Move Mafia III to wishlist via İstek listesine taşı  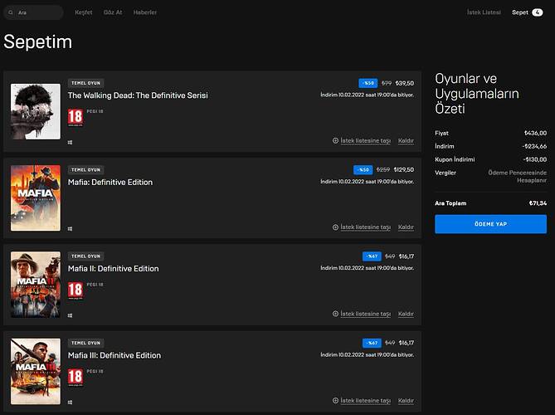365,401
